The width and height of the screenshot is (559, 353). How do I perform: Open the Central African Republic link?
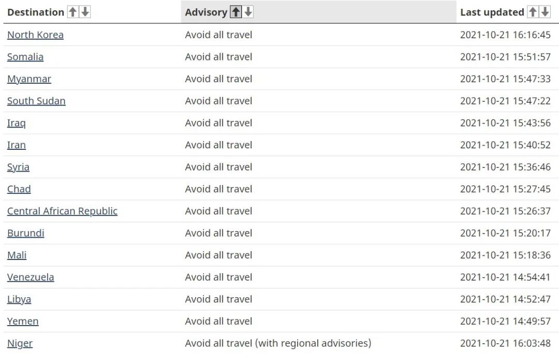pyautogui.click(x=63, y=211)
